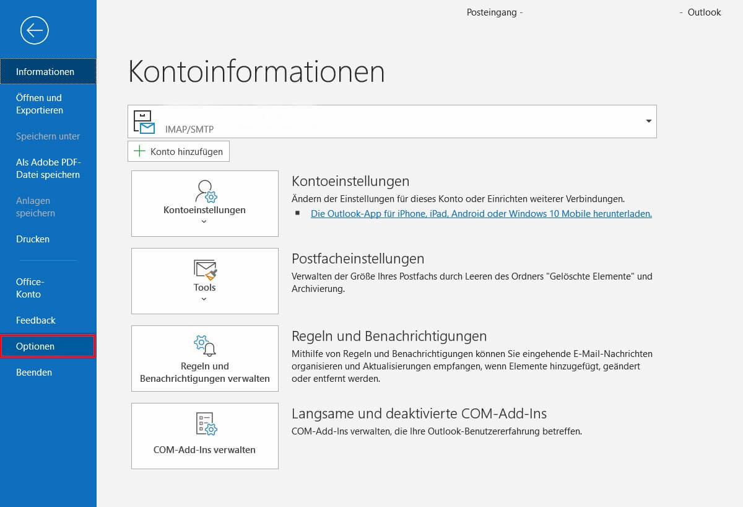This screenshot has height=507, width=743.
Task: Click the Tools envelope-brush icon
Action: point(205,269)
